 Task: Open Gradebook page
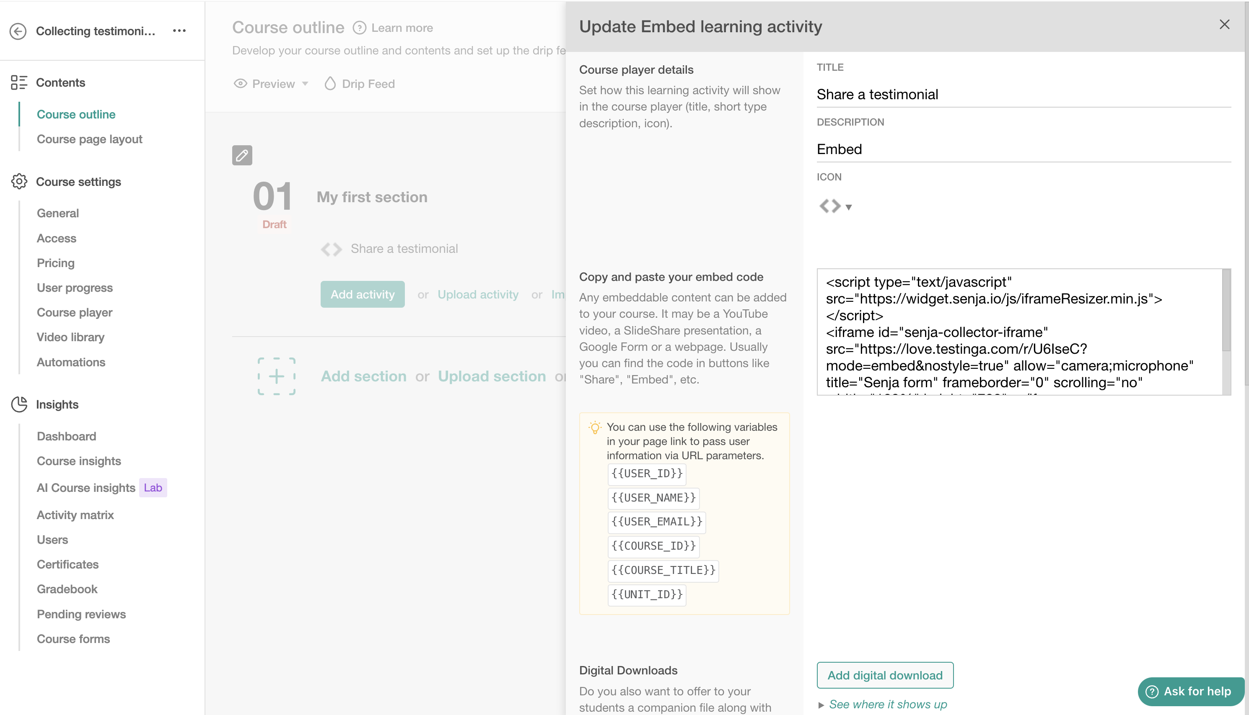point(67,589)
